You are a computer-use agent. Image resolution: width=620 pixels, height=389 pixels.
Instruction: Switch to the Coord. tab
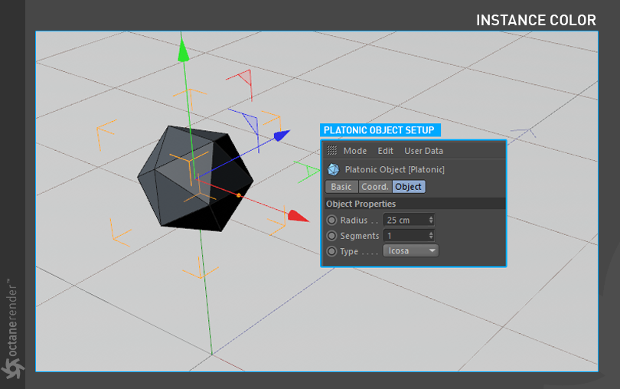coord(375,187)
